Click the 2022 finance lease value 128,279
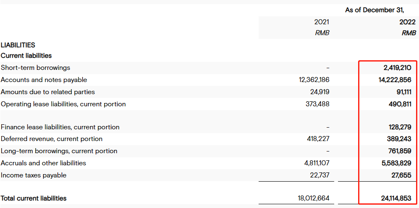Image resolution: width=419 pixels, height=208 pixels. [400, 127]
